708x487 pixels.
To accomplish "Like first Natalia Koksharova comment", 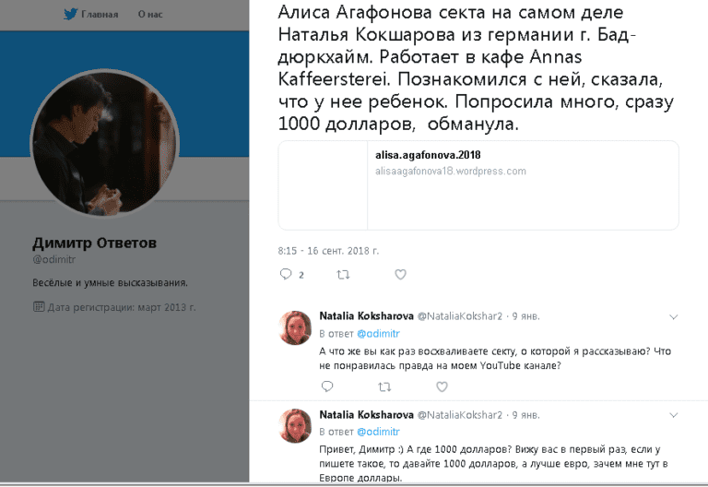I will [442, 386].
